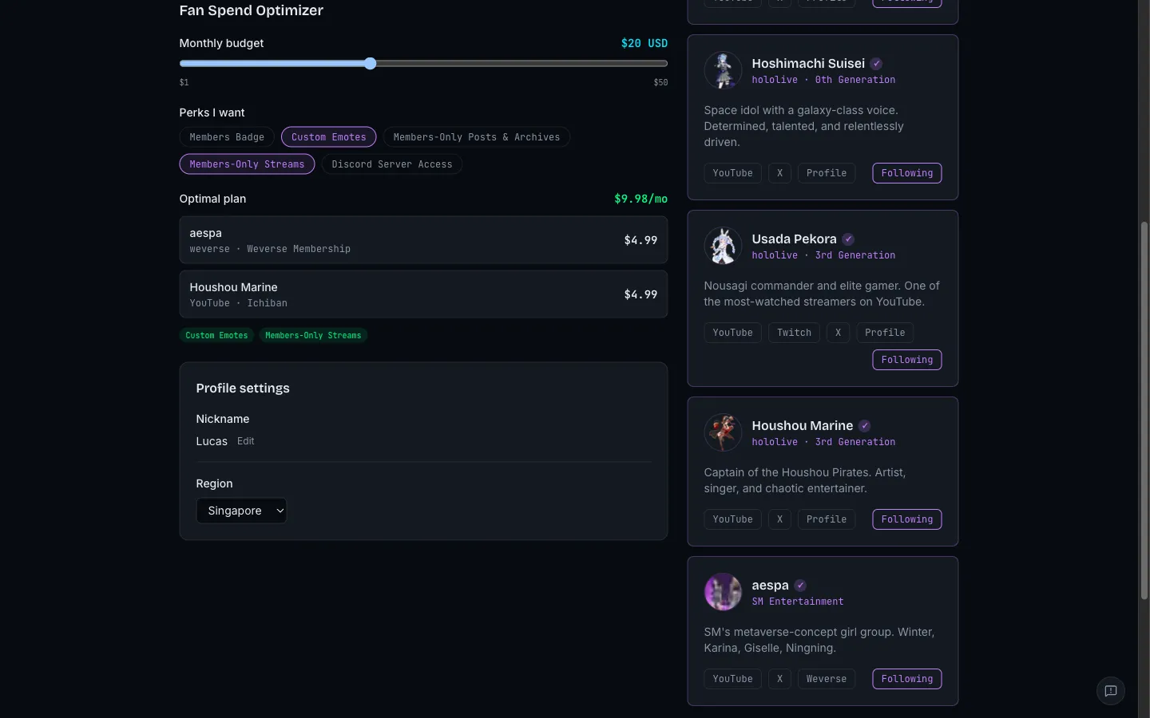Open Hoshimachi Suisei's X link
Image resolution: width=1150 pixels, height=718 pixels.
click(779, 173)
